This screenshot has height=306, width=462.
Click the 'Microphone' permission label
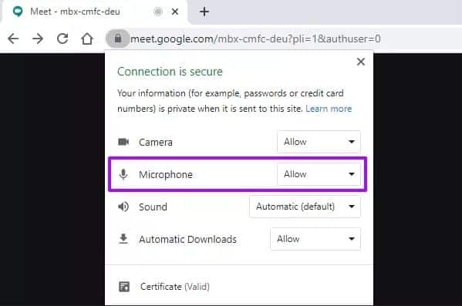166,175
